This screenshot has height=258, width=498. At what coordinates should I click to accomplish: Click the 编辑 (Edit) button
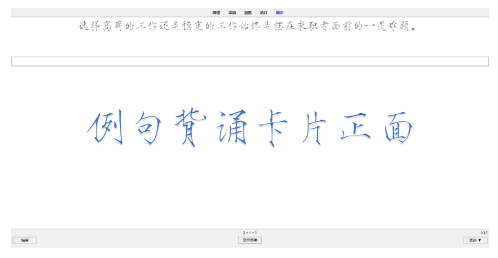25,240
